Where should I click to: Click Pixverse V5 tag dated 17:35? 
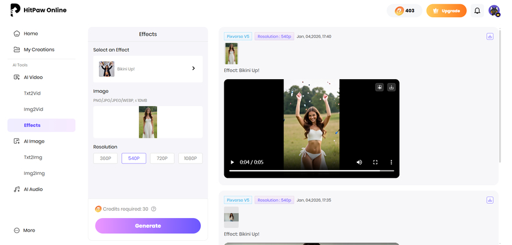(238, 200)
